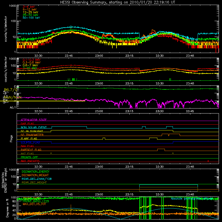Select the FRONTS_OFF flag label

29,157
